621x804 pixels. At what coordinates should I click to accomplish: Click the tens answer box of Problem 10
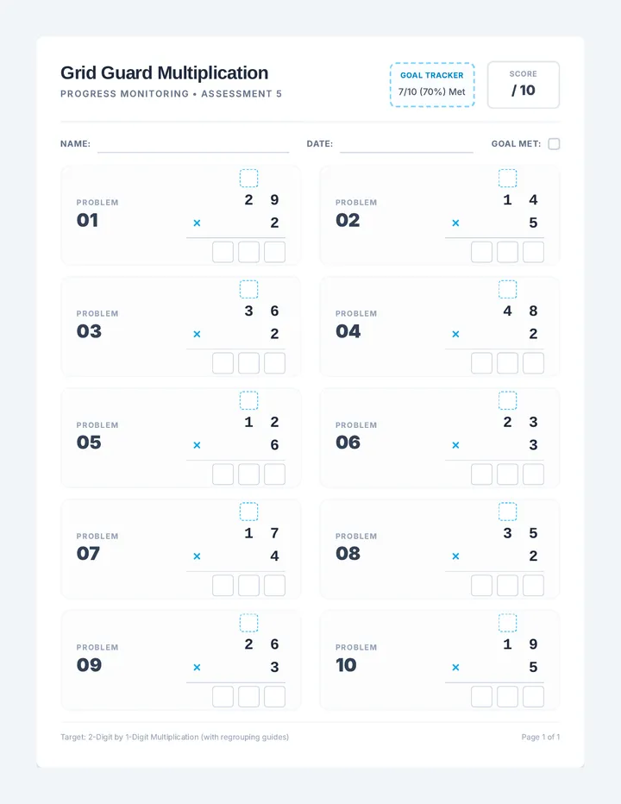(x=508, y=697)
